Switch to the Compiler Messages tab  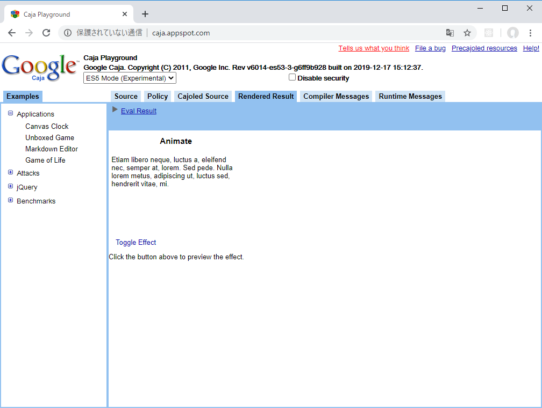[336, 96]
